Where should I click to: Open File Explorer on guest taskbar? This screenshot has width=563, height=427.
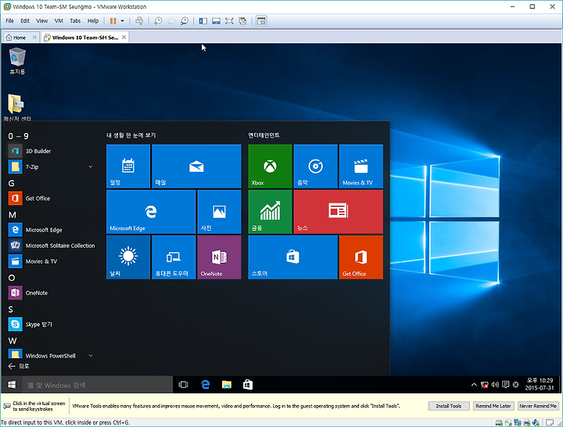coord(227,385)
